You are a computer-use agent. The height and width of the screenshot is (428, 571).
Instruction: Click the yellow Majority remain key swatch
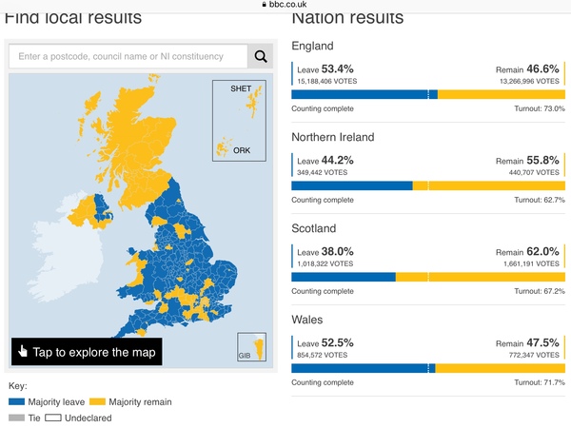(x=99, y=402)
